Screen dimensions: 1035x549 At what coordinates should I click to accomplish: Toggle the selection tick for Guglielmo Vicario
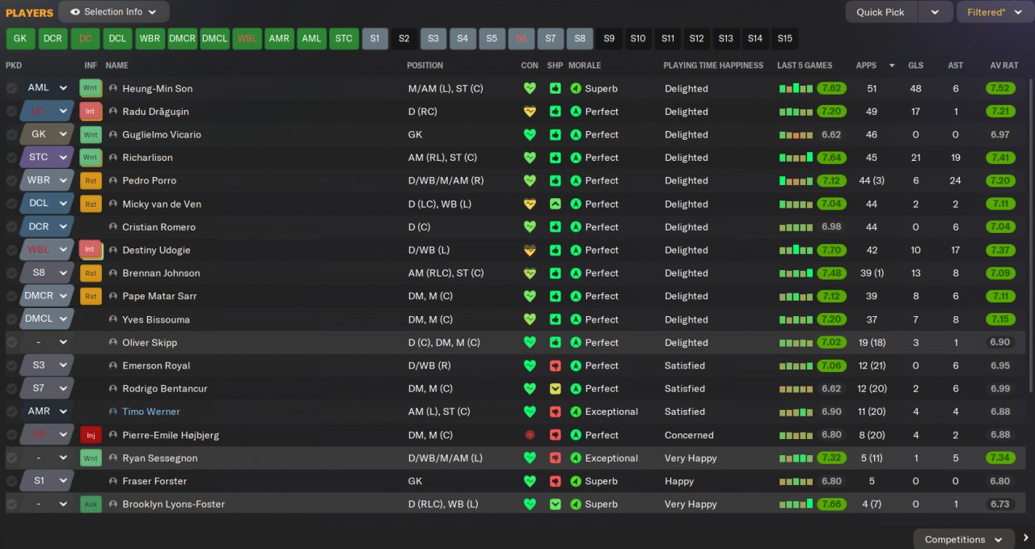11,134
